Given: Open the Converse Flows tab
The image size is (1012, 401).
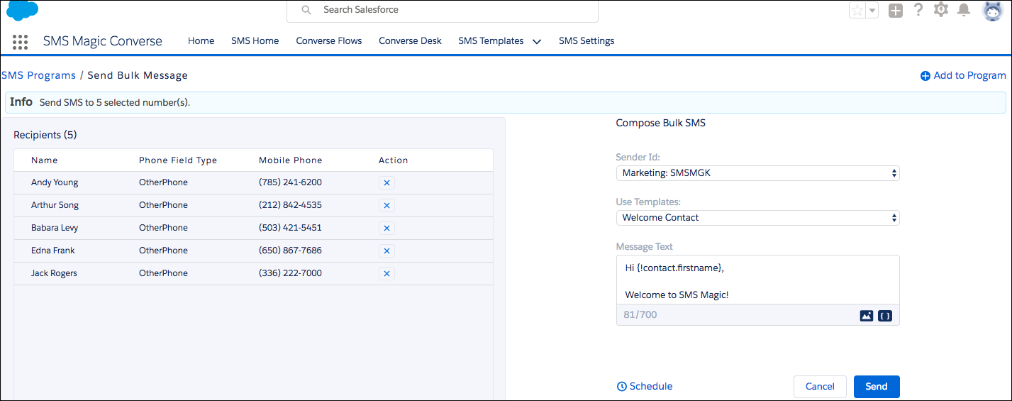Looking at the screenshot, I should (x=329, y=41).
